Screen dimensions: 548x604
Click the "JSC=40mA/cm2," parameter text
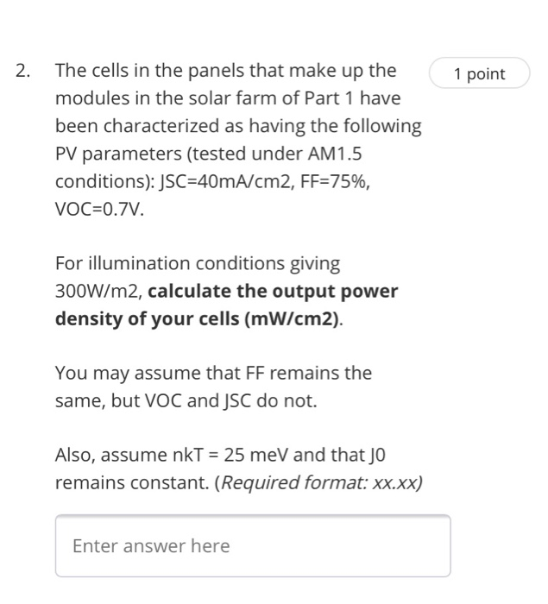[x=226, y=181]
